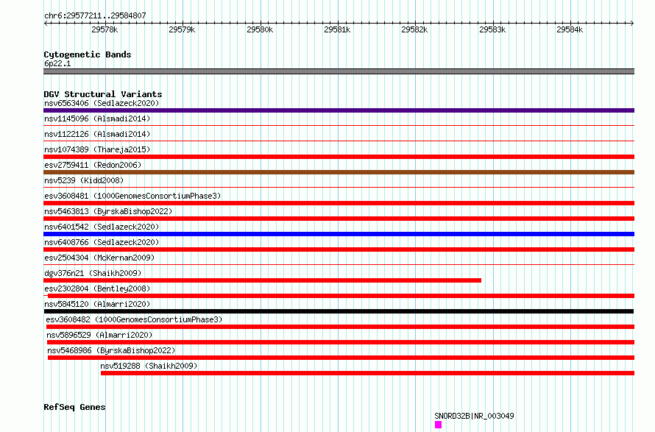This screenshot has height=432, width=655.
Task: Click the magenta SNORD32B gene box
Action: 438,425
